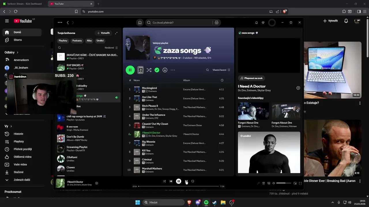Open Spotify notifications bell

pos(256,22)
